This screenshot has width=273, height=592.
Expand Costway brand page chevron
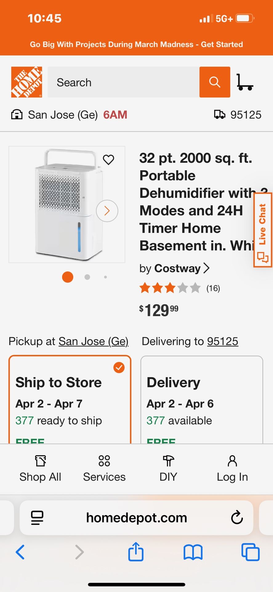(207, 268)
